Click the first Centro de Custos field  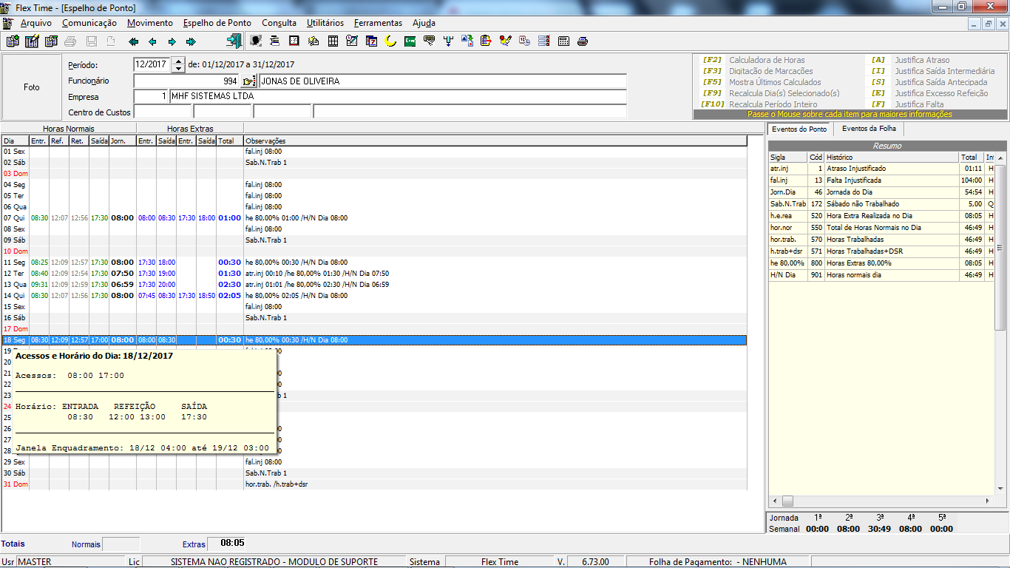point(162,112)
